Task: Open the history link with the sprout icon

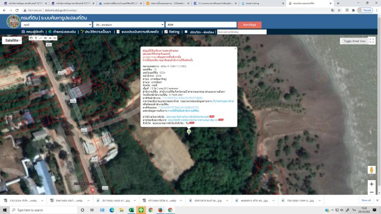Action: coord(96,32)
